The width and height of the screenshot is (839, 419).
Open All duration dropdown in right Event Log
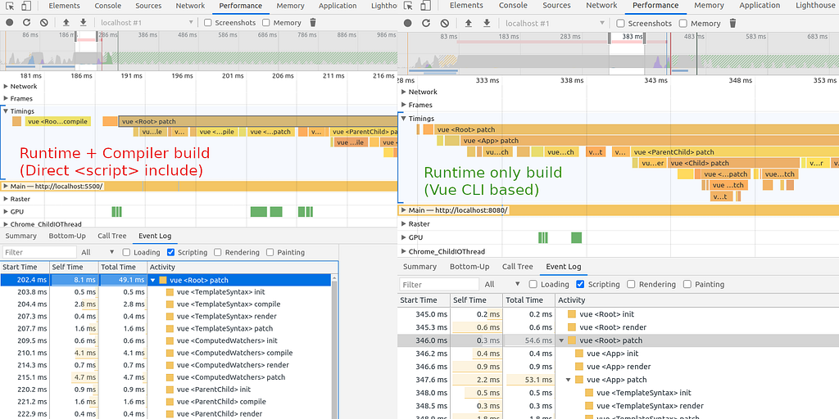tap(502, 284)
